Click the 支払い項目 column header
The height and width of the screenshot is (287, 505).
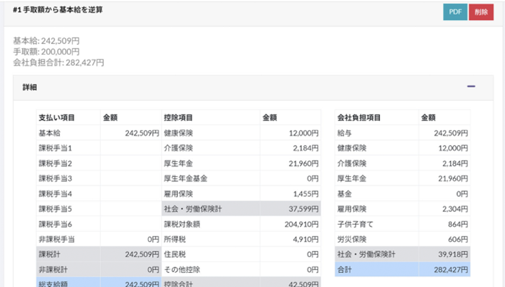click(57, 118)
